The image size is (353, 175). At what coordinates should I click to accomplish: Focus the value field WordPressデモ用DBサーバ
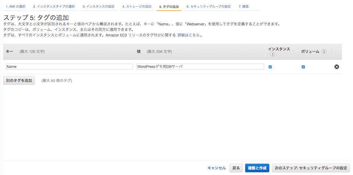click(200, 67)
